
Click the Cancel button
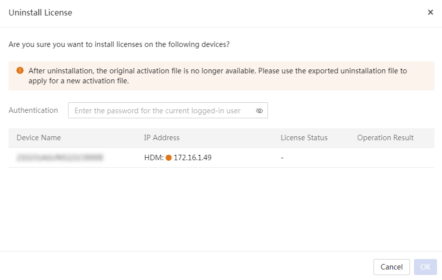click(x=391, y=267)
